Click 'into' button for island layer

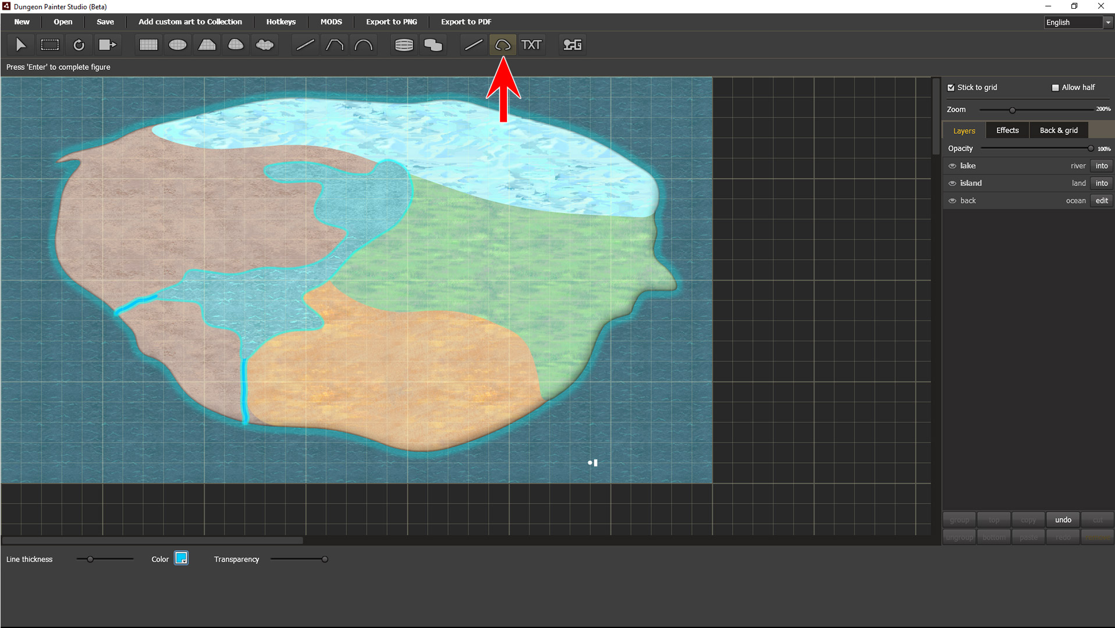click(x=1102, y=183)
